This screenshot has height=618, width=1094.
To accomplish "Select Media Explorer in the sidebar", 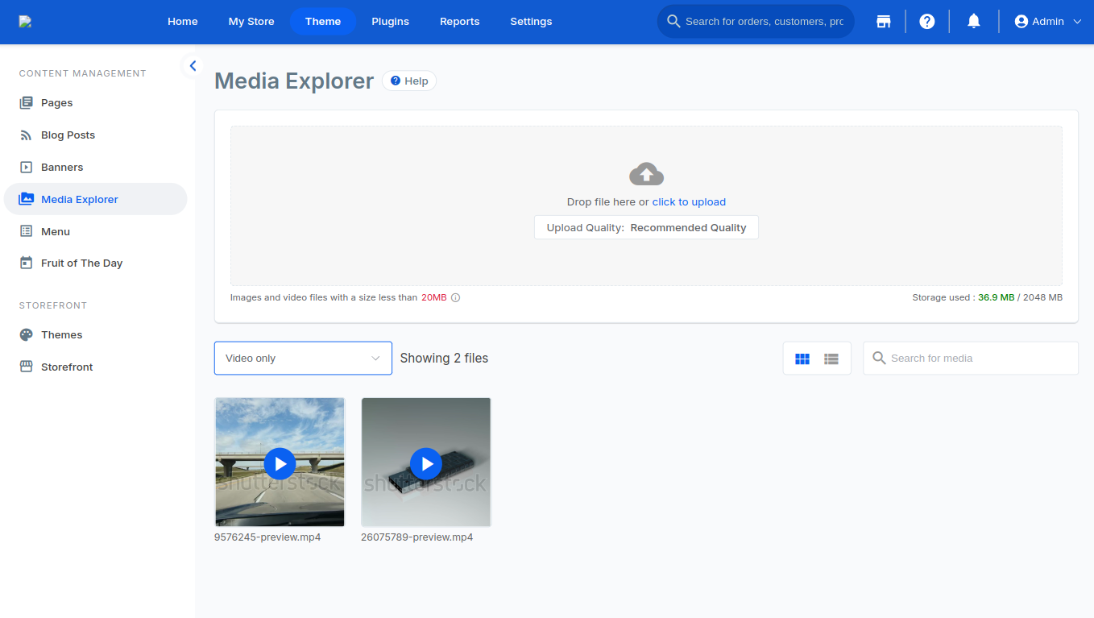I will click(95, 199).
